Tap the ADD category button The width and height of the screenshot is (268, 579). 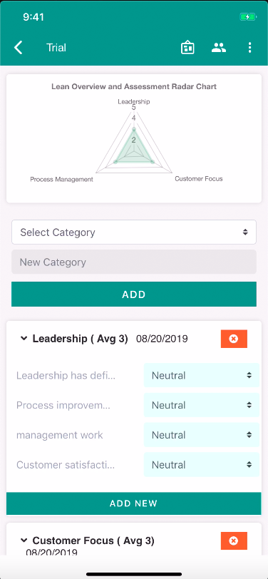133,294
